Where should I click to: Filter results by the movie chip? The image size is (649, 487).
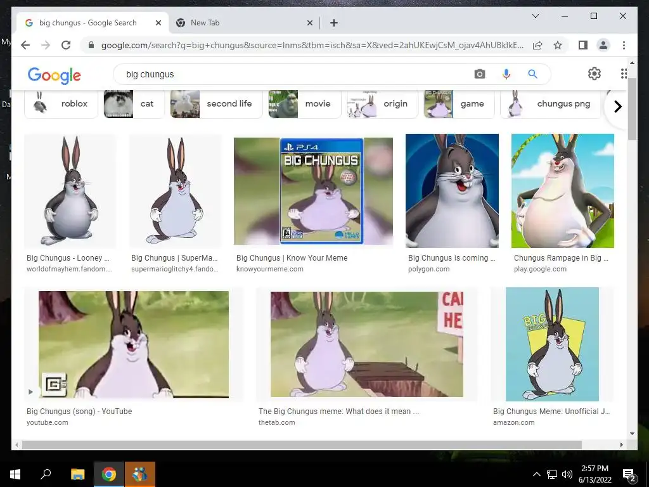[x=305, y=104]
